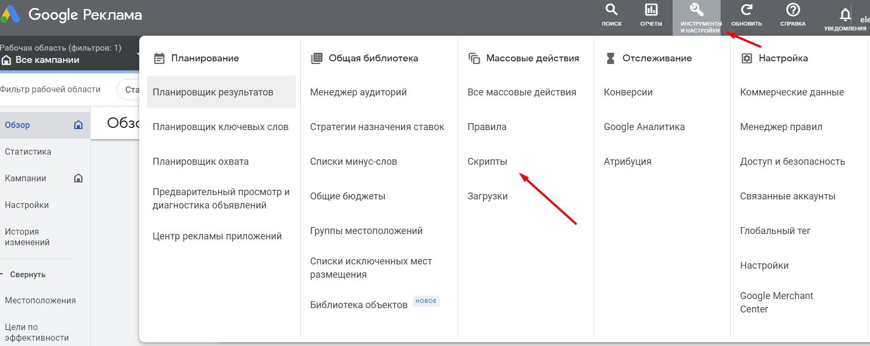This screenshot has width=870, height=346.
Task: Click the Отслеживание hourglass icon
Action: coord(610,58)
